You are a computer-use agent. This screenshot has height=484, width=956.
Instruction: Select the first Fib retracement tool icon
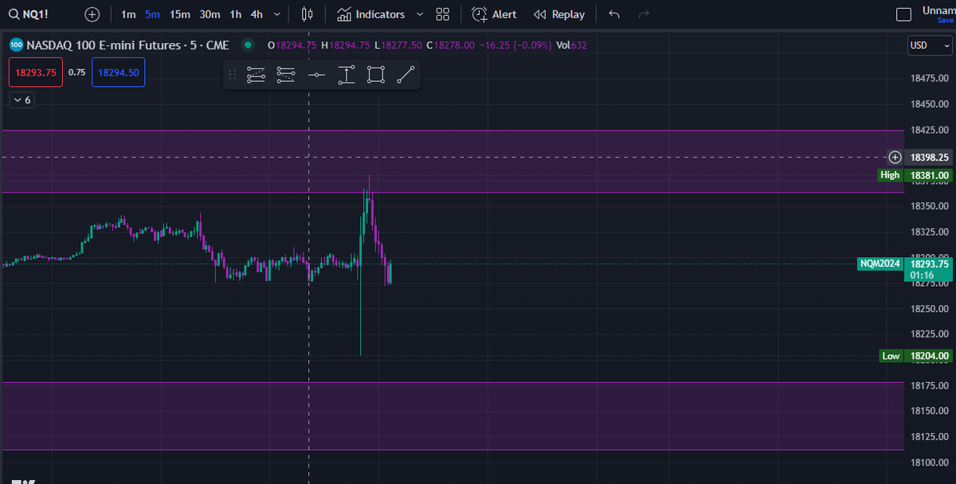tap(256, 75)
